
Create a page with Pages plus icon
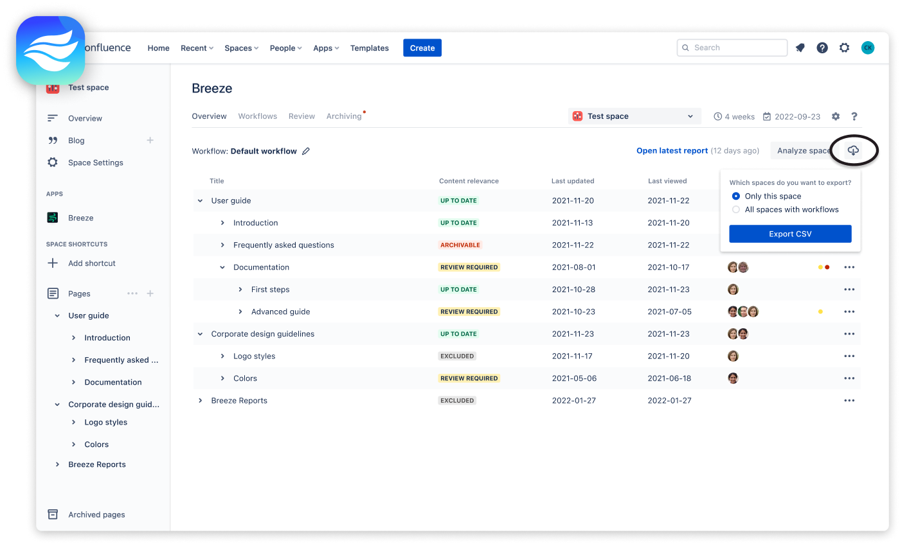[x=150, y=294]
